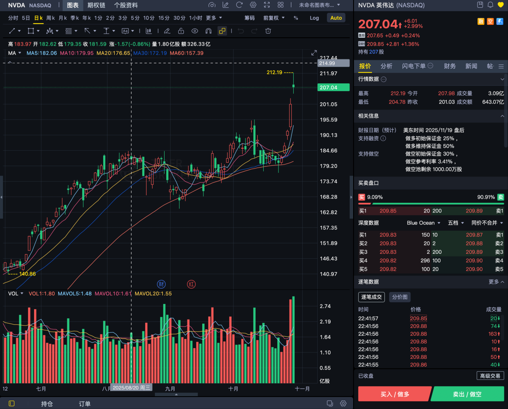Open the 前复权 adjustment dropdown
This screenshot has height=409, width=508.
pyautogui.click(x=274, y=18)
